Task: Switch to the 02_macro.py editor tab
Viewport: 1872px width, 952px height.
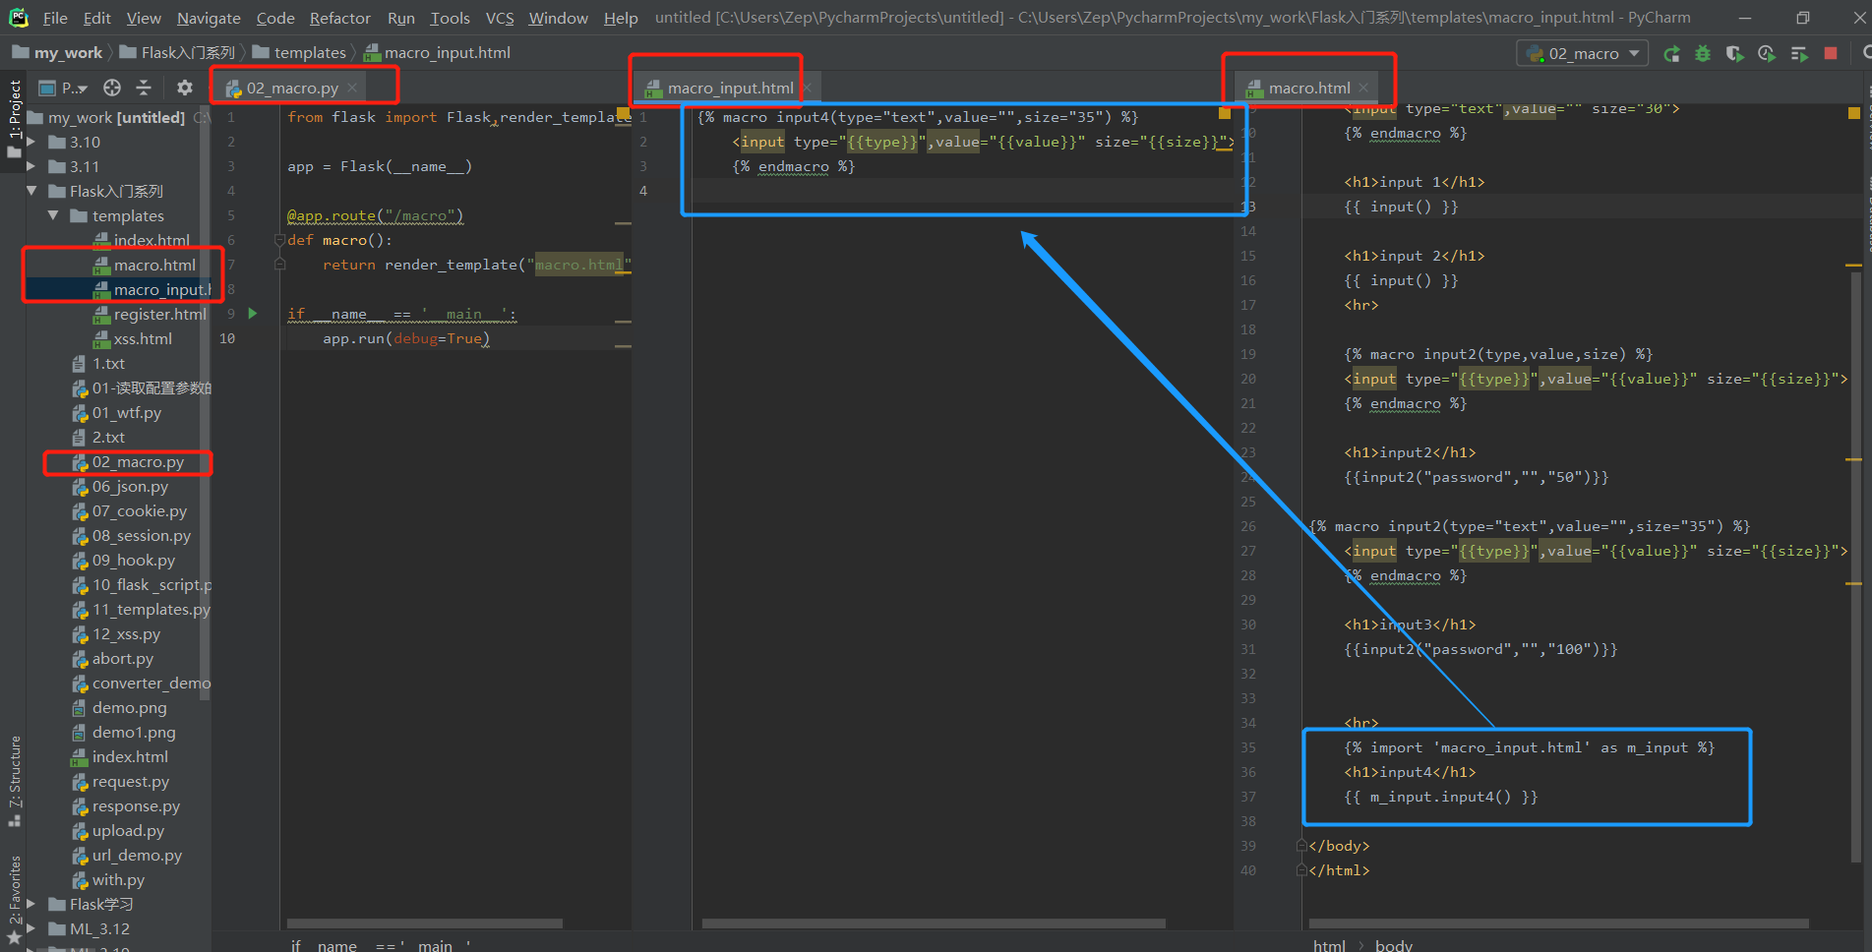Action: pos(292,88)
